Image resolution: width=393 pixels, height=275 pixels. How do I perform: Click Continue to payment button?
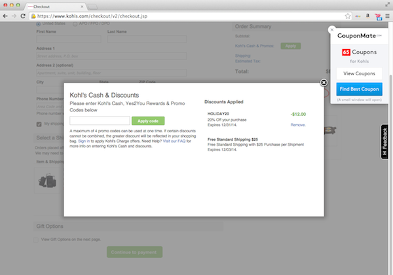pyautogui.click(x=134, y=252)
